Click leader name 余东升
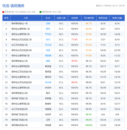This screenshot has height=130, width=127. pos(48,114)
